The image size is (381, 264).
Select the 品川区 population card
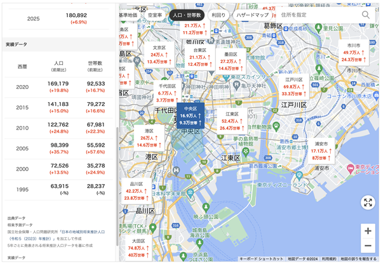pyautogui.click(x=137, y=191)
